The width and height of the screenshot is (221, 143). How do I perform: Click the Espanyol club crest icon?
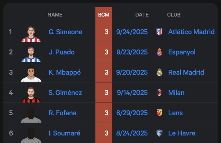(159, 52)
